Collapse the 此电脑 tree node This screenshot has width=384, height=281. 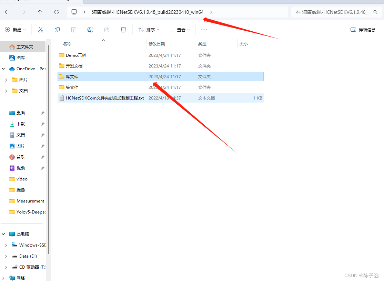point(3,234)
